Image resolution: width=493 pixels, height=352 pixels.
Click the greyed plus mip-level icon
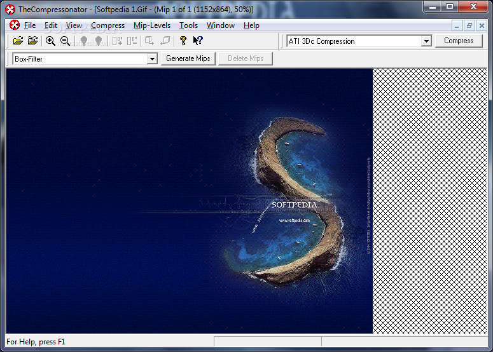point(117,41)
